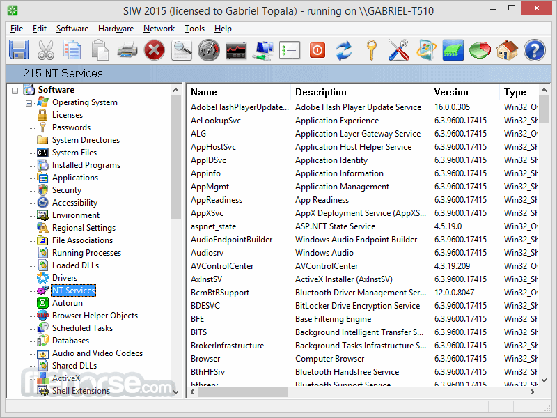Select Applications in the tree
This screenshot has height=418, width=557.
pos(75,178)
